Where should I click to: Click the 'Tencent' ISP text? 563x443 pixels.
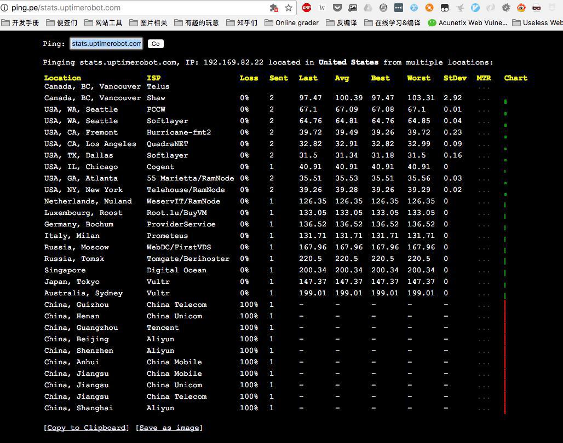click(163, 328)
